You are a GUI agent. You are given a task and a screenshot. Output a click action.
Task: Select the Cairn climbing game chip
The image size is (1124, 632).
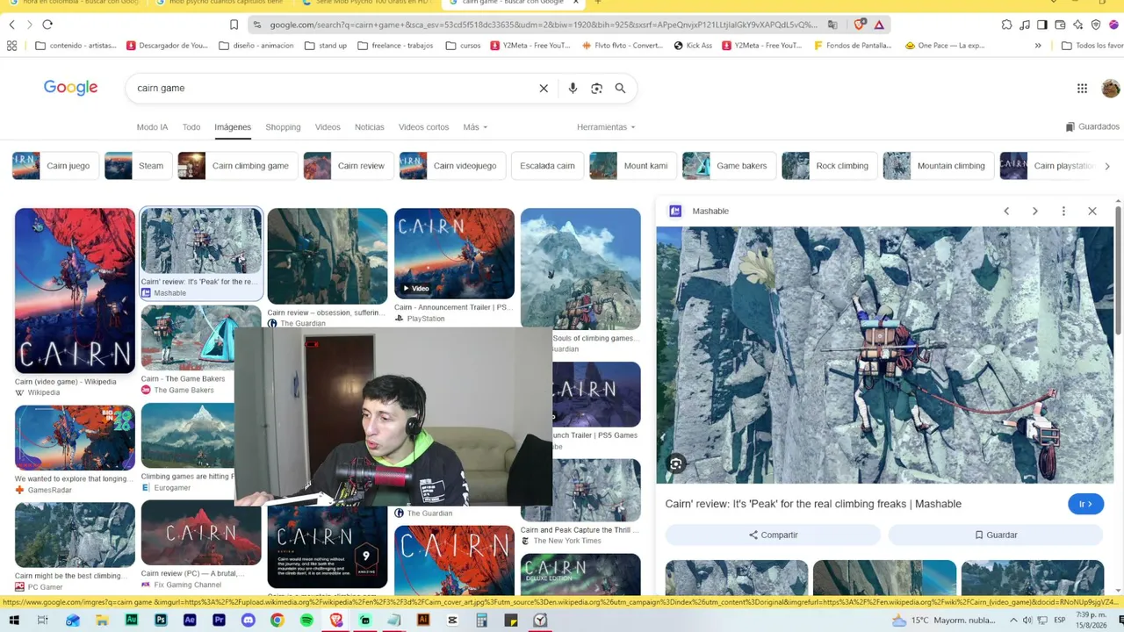tap(236, 166)
